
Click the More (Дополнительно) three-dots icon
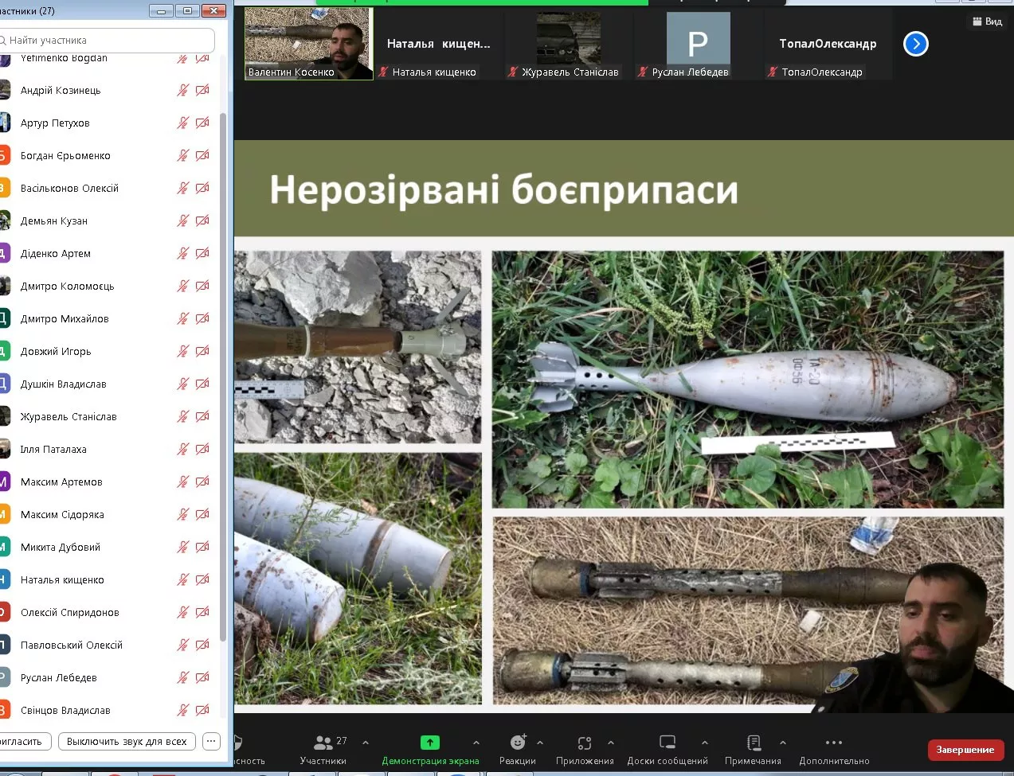[834, 743]
